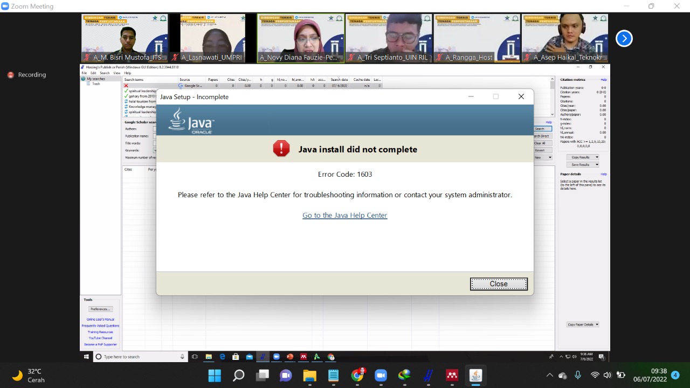Viewport: 690px width, 388px height.
Task: Select A_Asep Haikal video thumbnail
Action: coord(565,38)
